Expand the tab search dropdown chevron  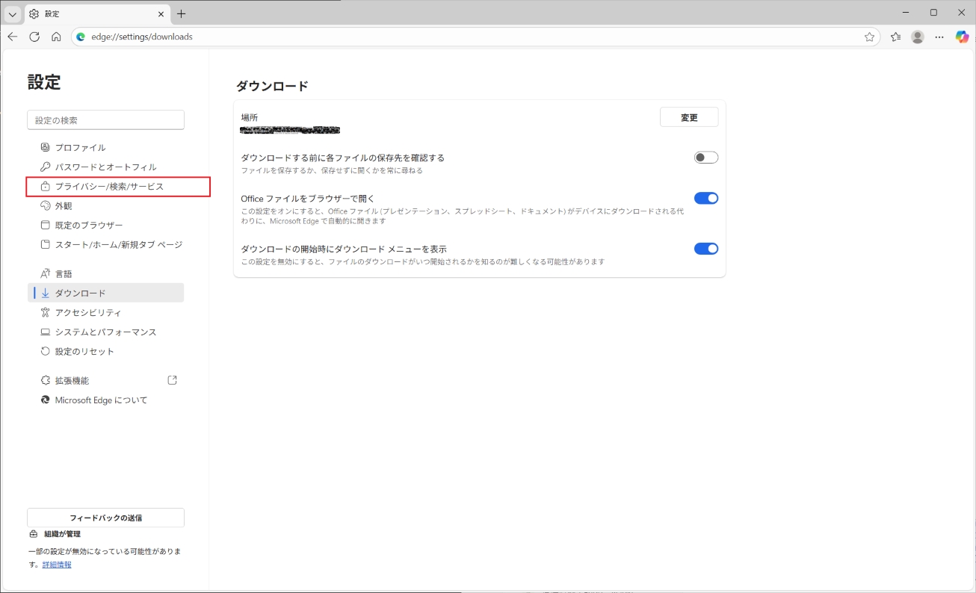point(13,13)
